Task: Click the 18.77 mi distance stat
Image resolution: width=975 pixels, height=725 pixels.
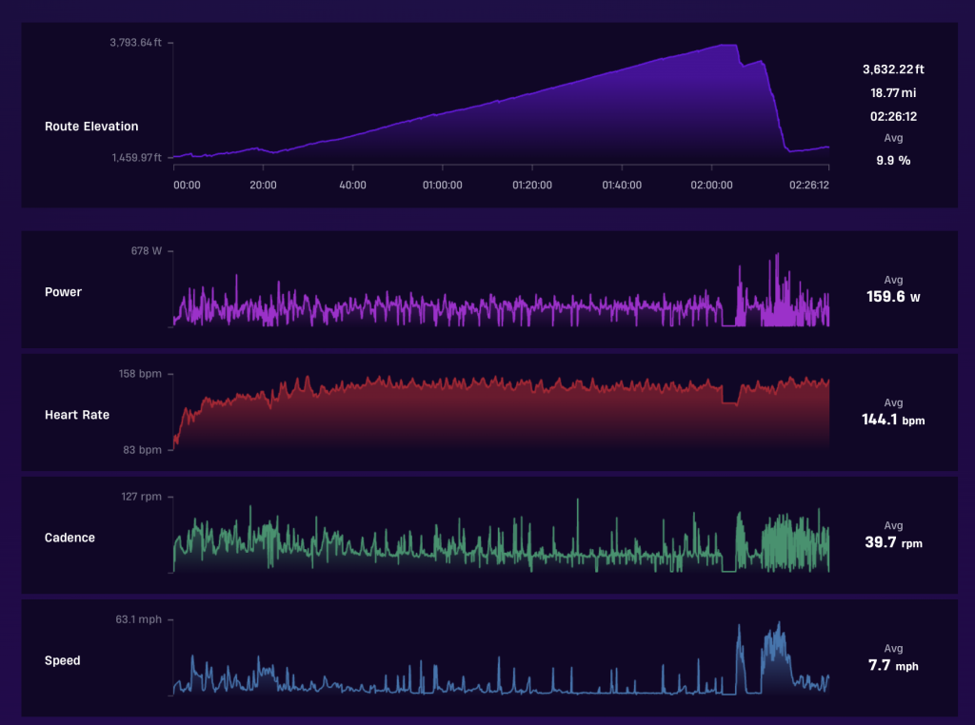Action: click(893, 93)
